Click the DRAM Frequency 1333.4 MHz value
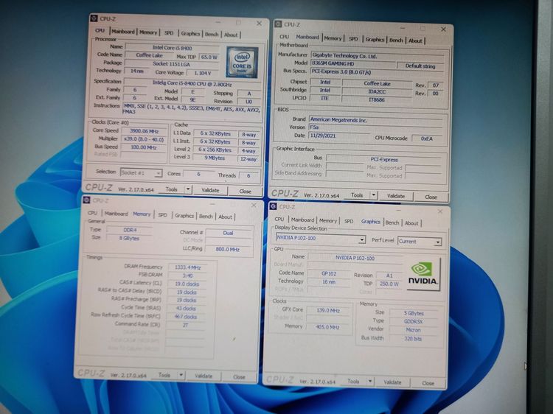The width and height of the screenshot is (553, 414). 188,267
